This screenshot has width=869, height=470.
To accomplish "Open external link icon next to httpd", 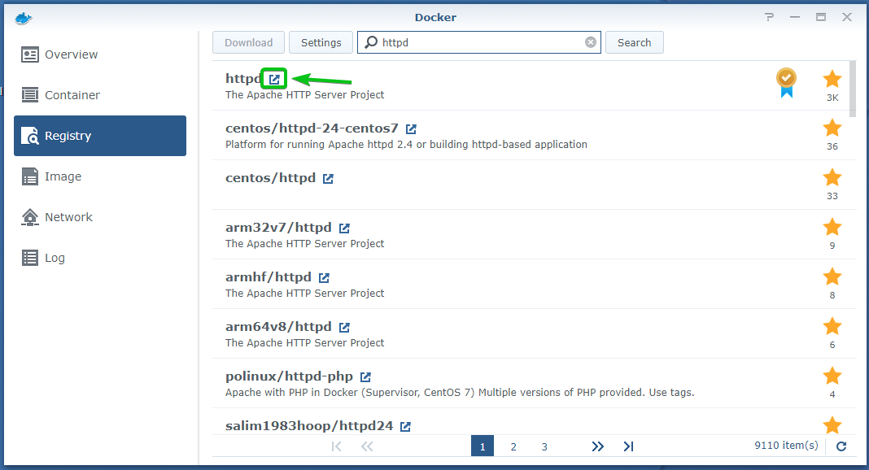I will (x=274, y=79).
